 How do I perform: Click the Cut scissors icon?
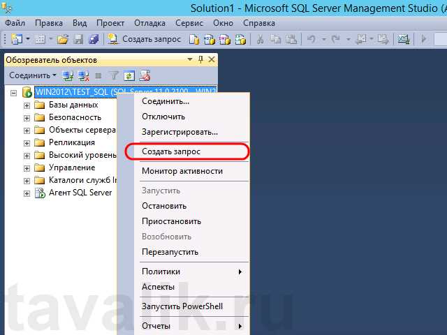260,39
